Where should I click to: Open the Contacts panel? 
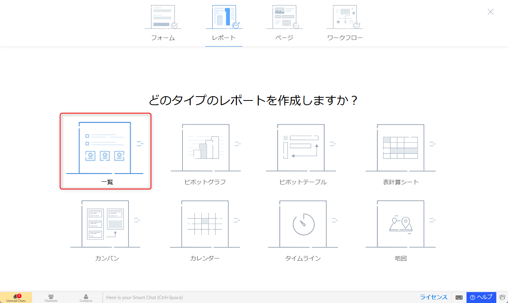click(x=86, y=298)
